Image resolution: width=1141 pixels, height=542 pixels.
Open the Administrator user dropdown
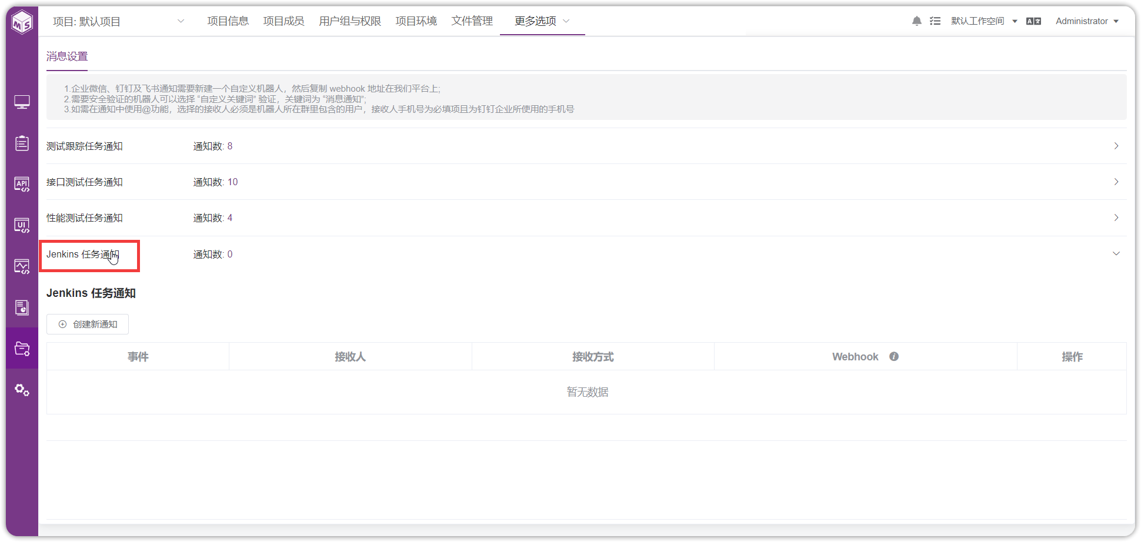pyautogui.click(x=1087, y=21)
